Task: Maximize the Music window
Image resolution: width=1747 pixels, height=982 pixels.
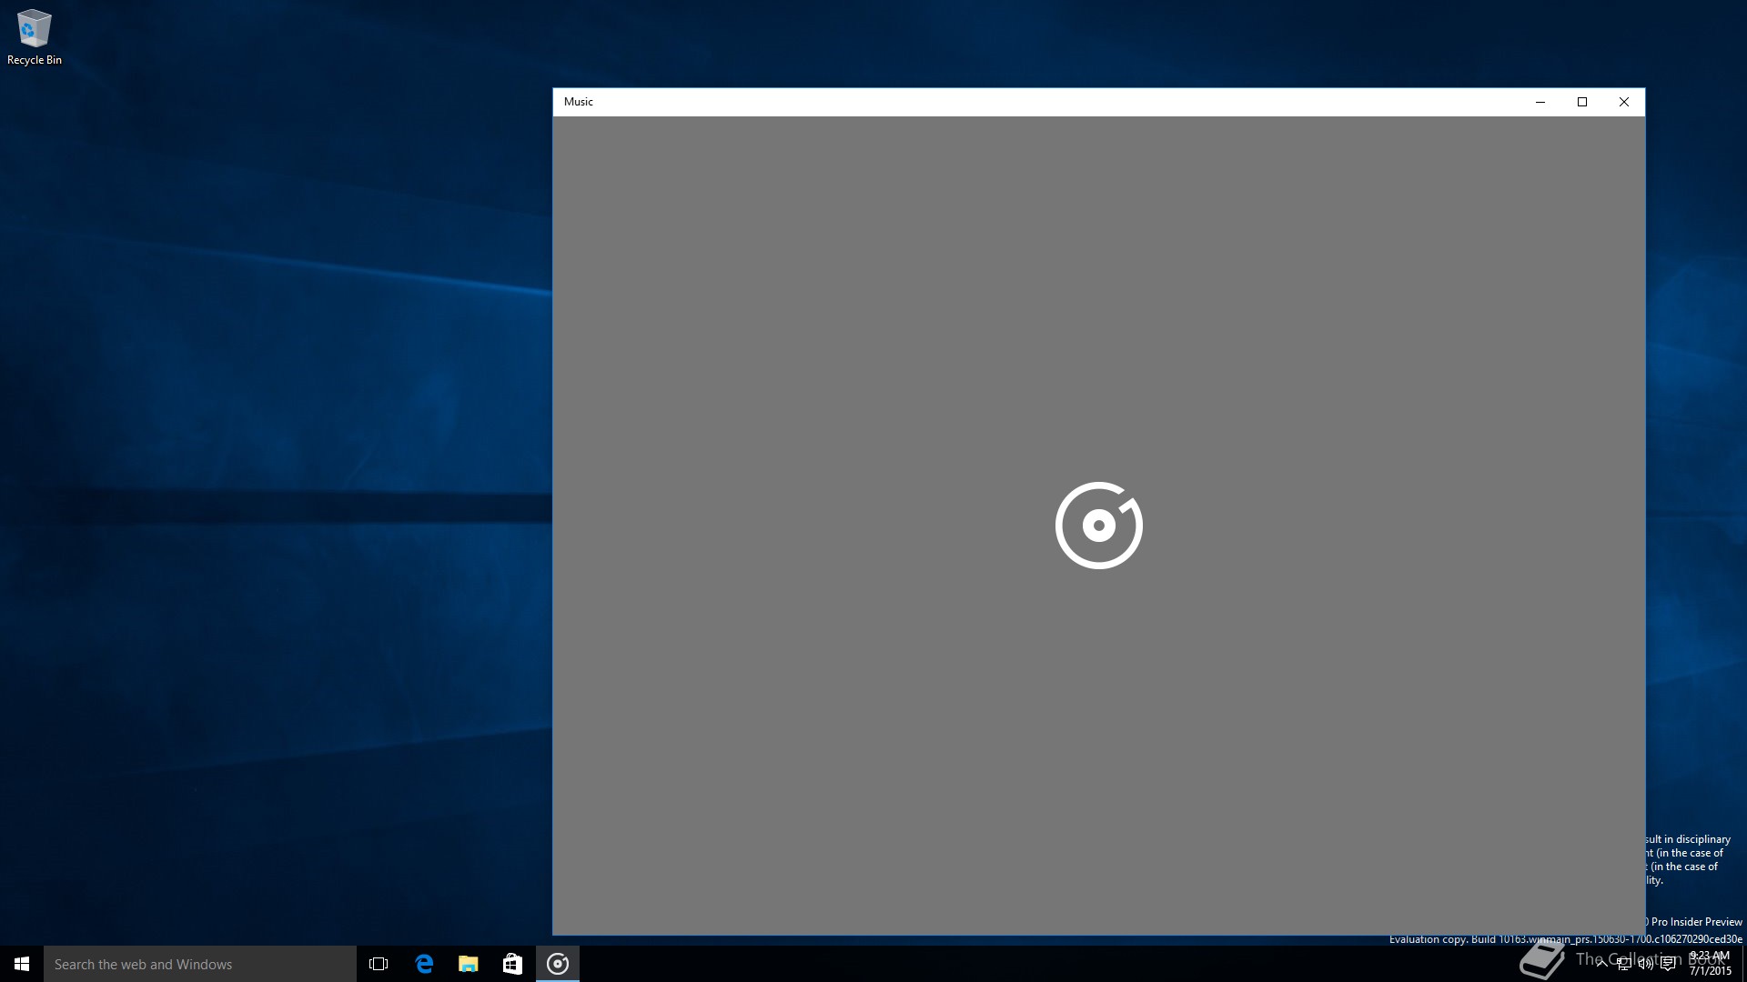Action: coord(1582,102)
